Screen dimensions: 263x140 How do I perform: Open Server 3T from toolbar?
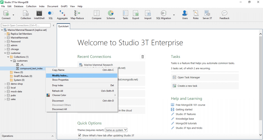pos(207,15)
